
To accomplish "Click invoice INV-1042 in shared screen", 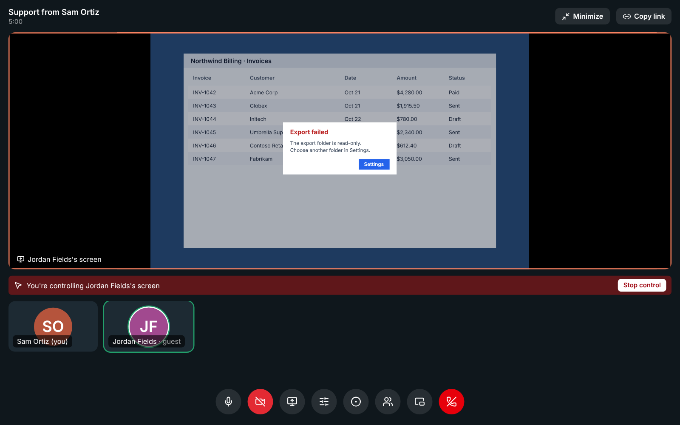I will pos(204,92).
